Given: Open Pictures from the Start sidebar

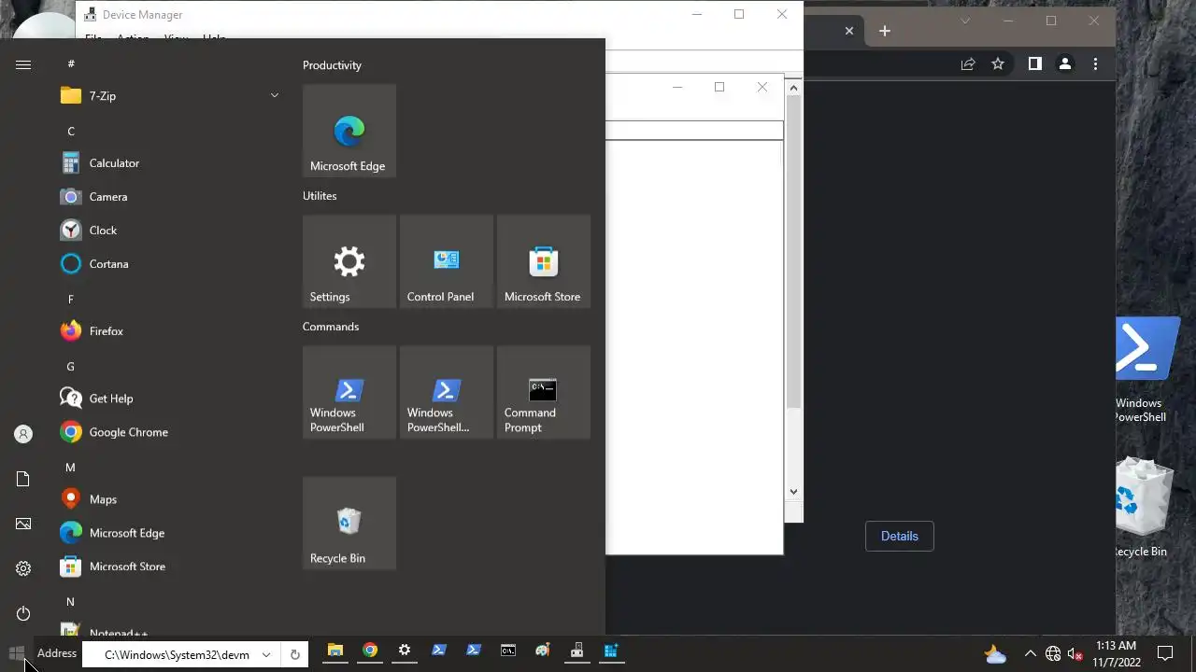Looking at the screenshot, I should pos(23,524).
